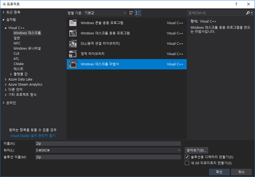Viewport: 255px width, 177px height.
Task: Click the DLL dynamic link library icon
Action: coord(73,43)
